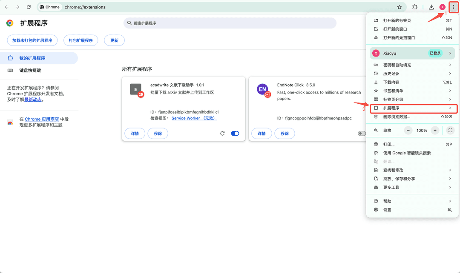460x273 pixels.
Task: Expand 标签页分组 submenu
Action: point(450,100)
